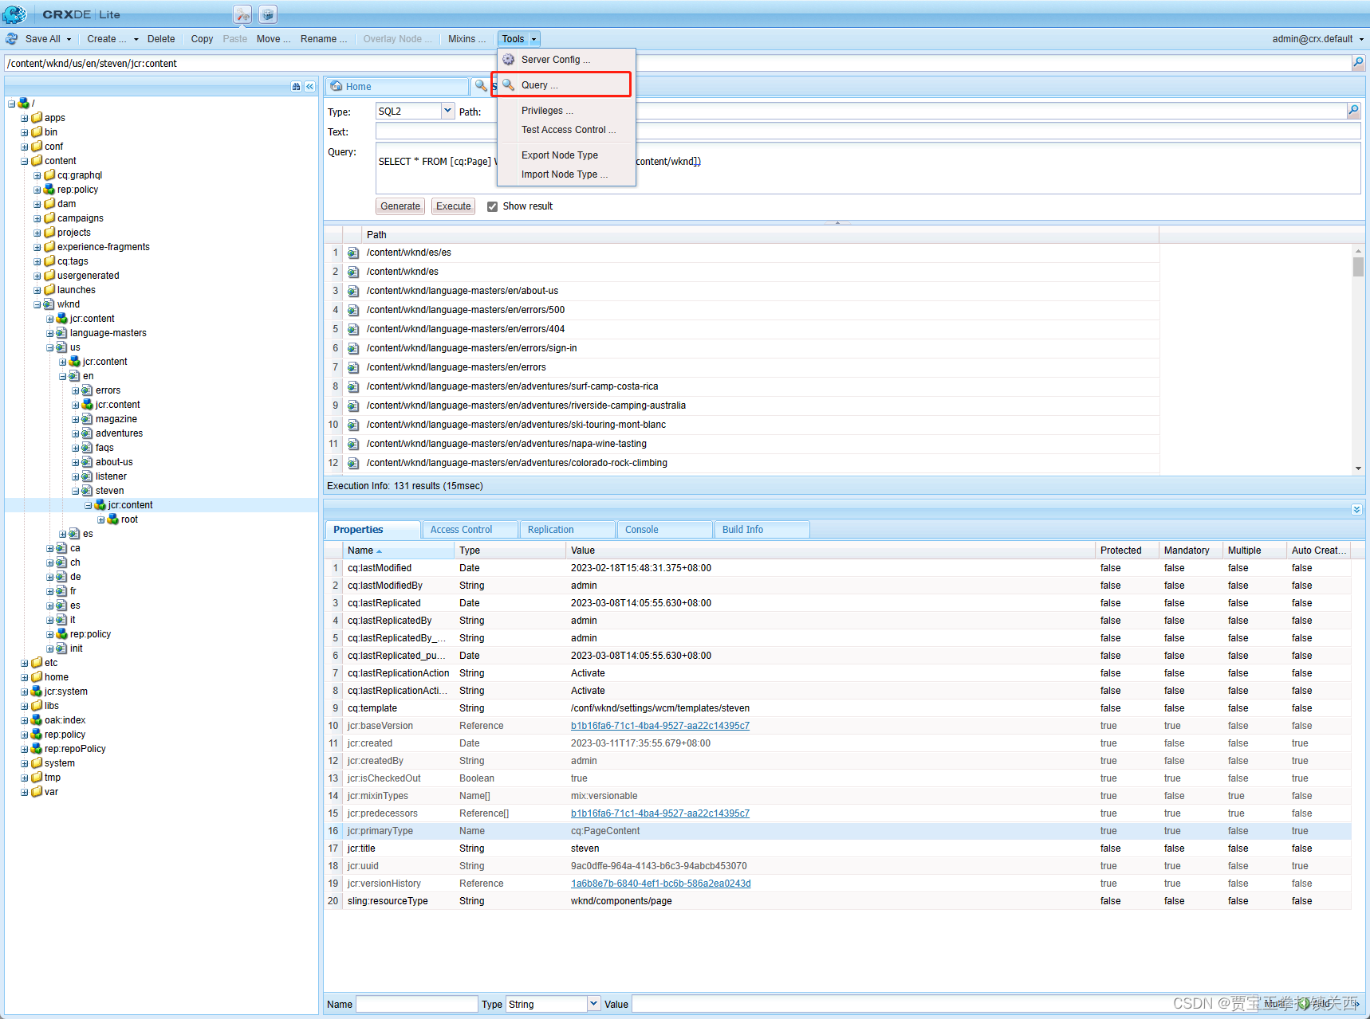
Task: Uncheck the Show result checkbox
Action: [x=492, y=206]
